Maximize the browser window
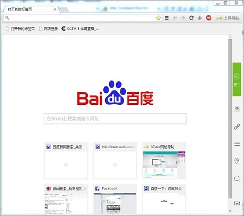Screen dimensions: 244x216 [226, 3]
